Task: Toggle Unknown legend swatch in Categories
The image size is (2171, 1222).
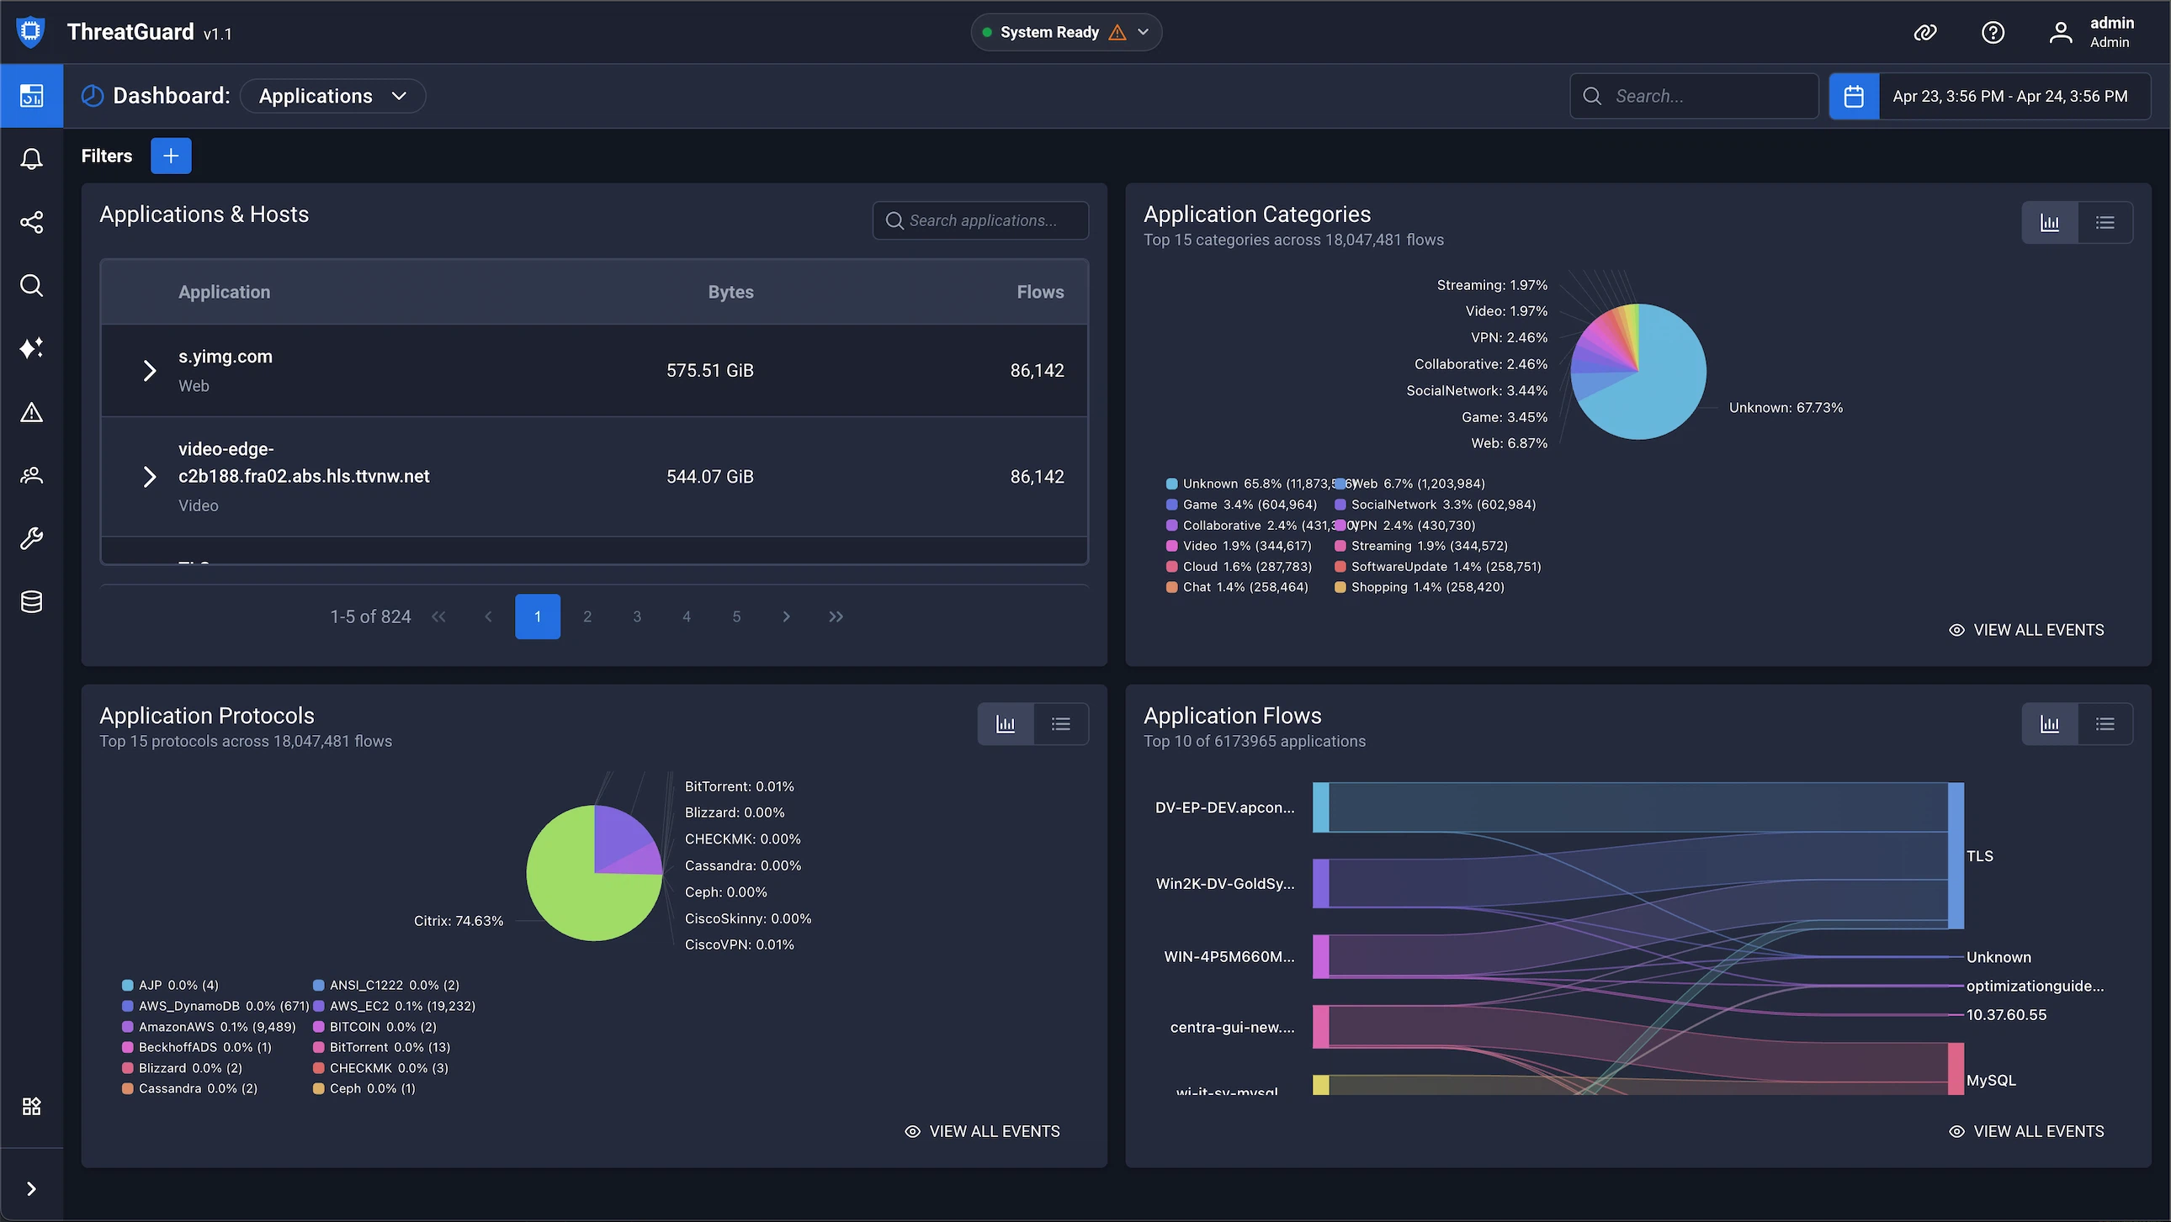Action: (x=1171, y=484)
